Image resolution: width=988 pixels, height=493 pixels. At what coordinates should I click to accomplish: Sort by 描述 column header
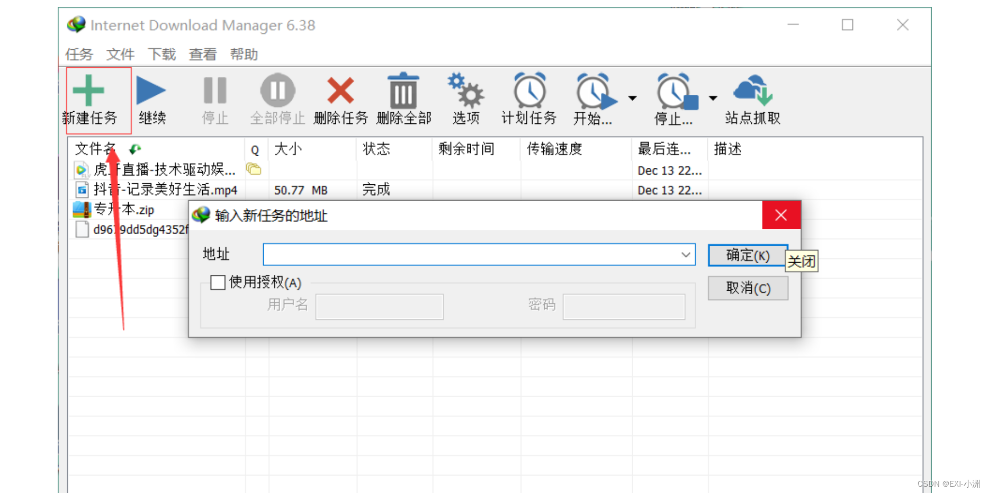[x=815, y=149]
